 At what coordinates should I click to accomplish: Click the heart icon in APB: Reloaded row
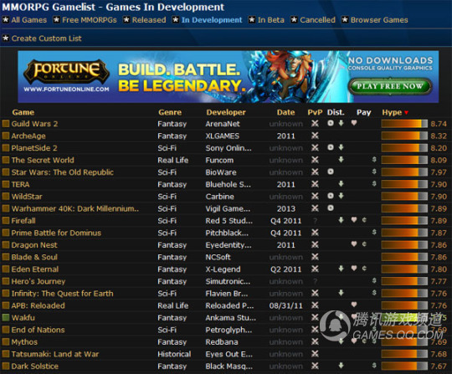click(x=354, y=305)
